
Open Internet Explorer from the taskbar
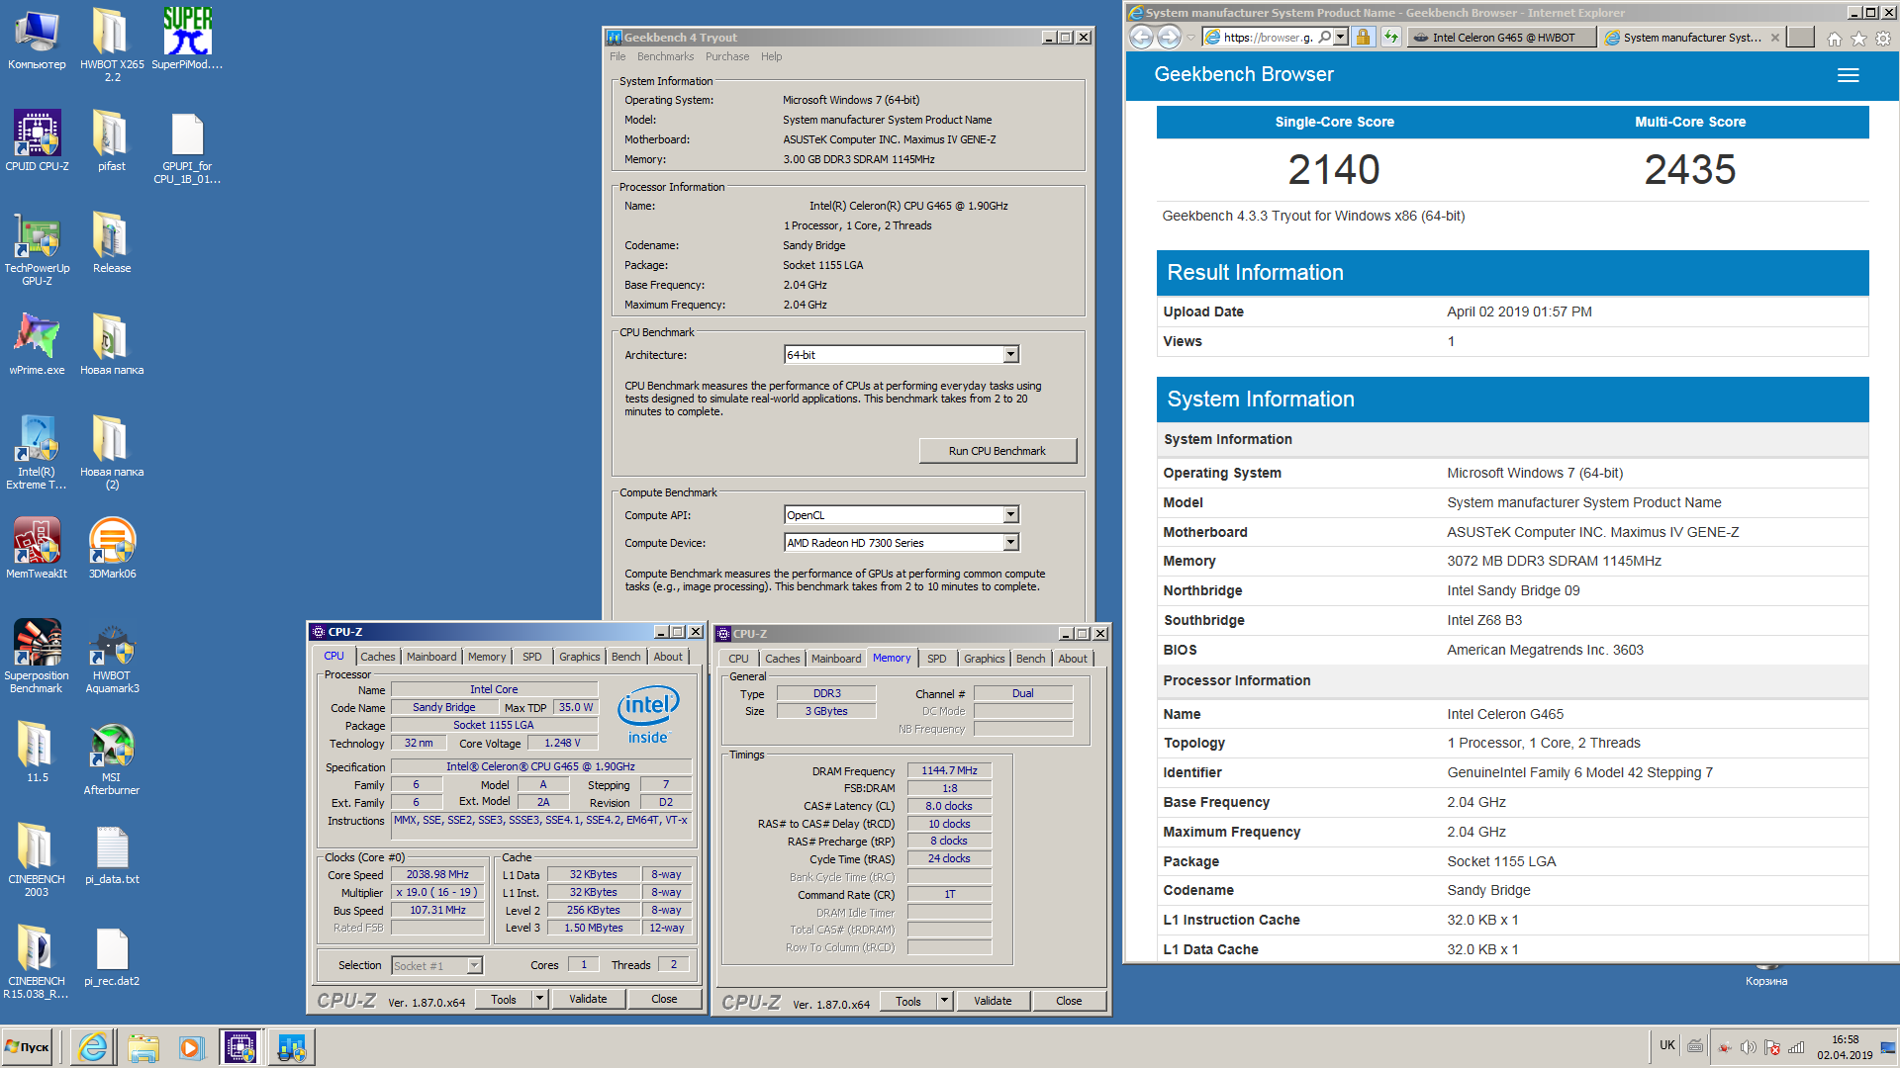[93, 1047]
